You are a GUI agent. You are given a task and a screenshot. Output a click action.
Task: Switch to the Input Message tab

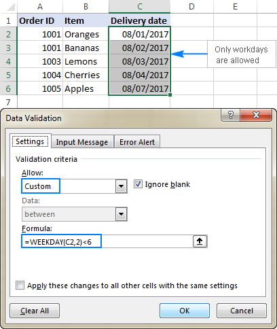[82, 142]
